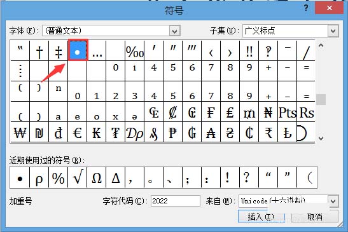Pick the vertical dotted line ⁞ symbol
348x232 pixels.
[x=20, y=71]
